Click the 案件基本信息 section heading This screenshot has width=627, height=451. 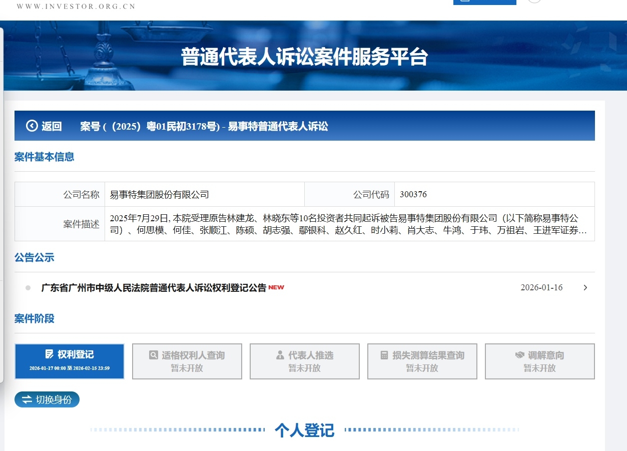click(45, 157)
